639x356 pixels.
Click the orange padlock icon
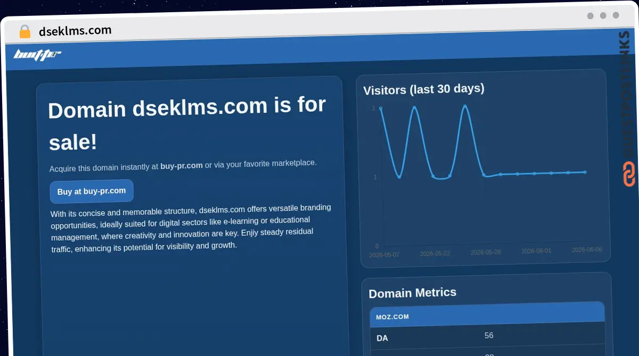tap(24, 31)
